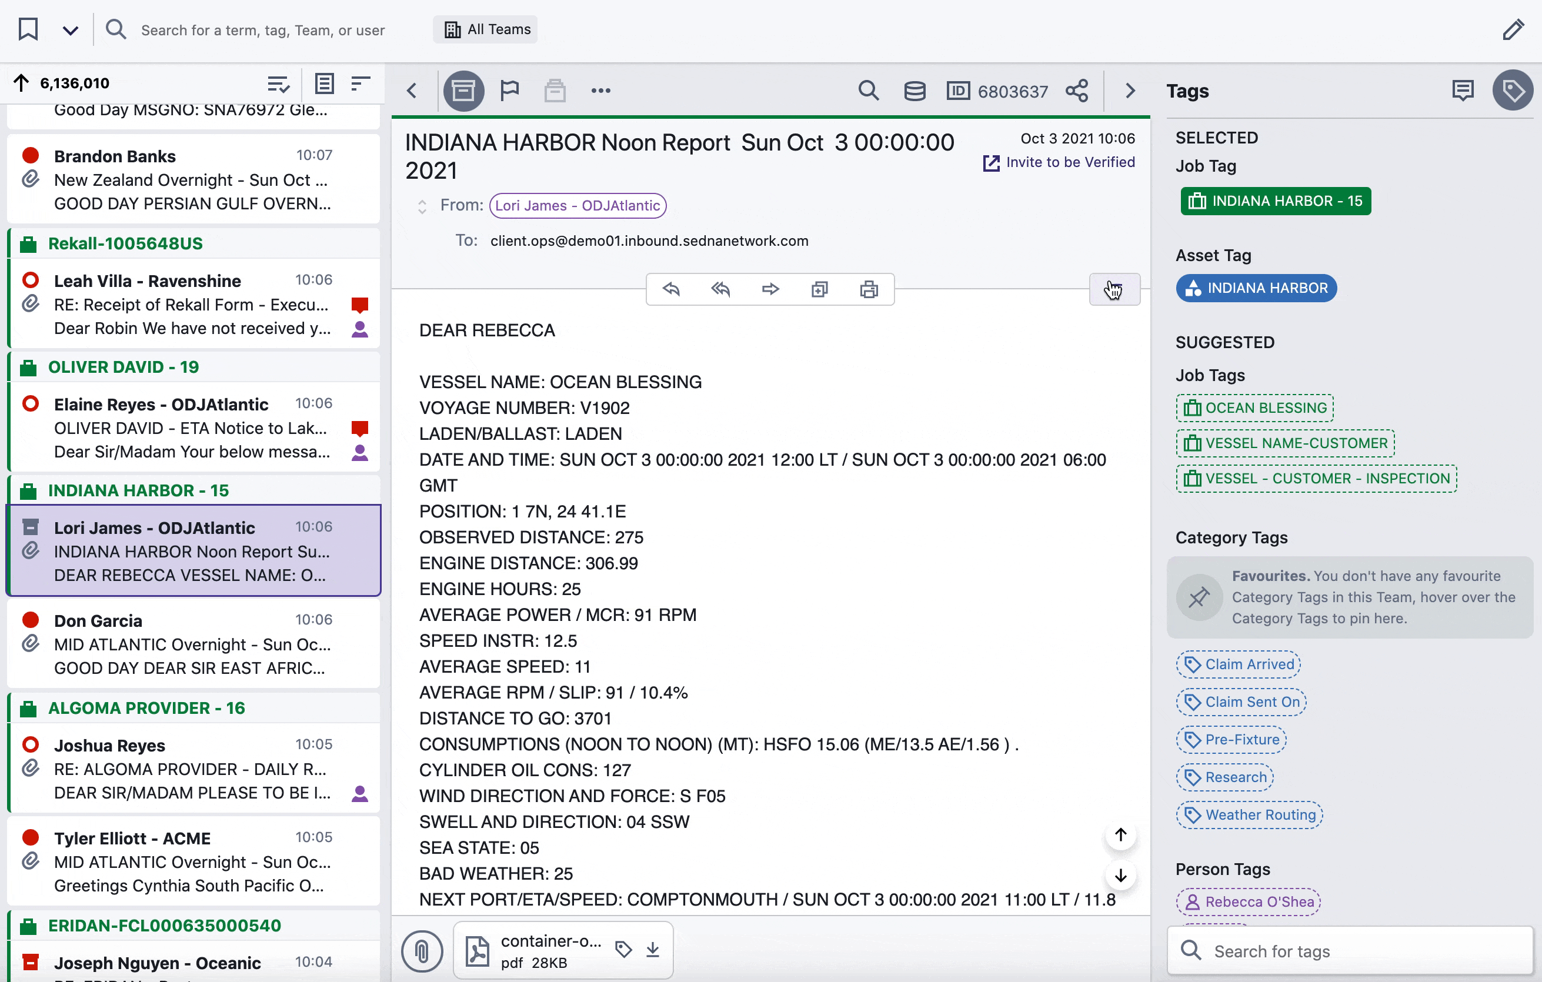This screenshot has height=982, width=1542.
Task: Compose a new message with pencil icon
Action: (x=1514, y=29)
